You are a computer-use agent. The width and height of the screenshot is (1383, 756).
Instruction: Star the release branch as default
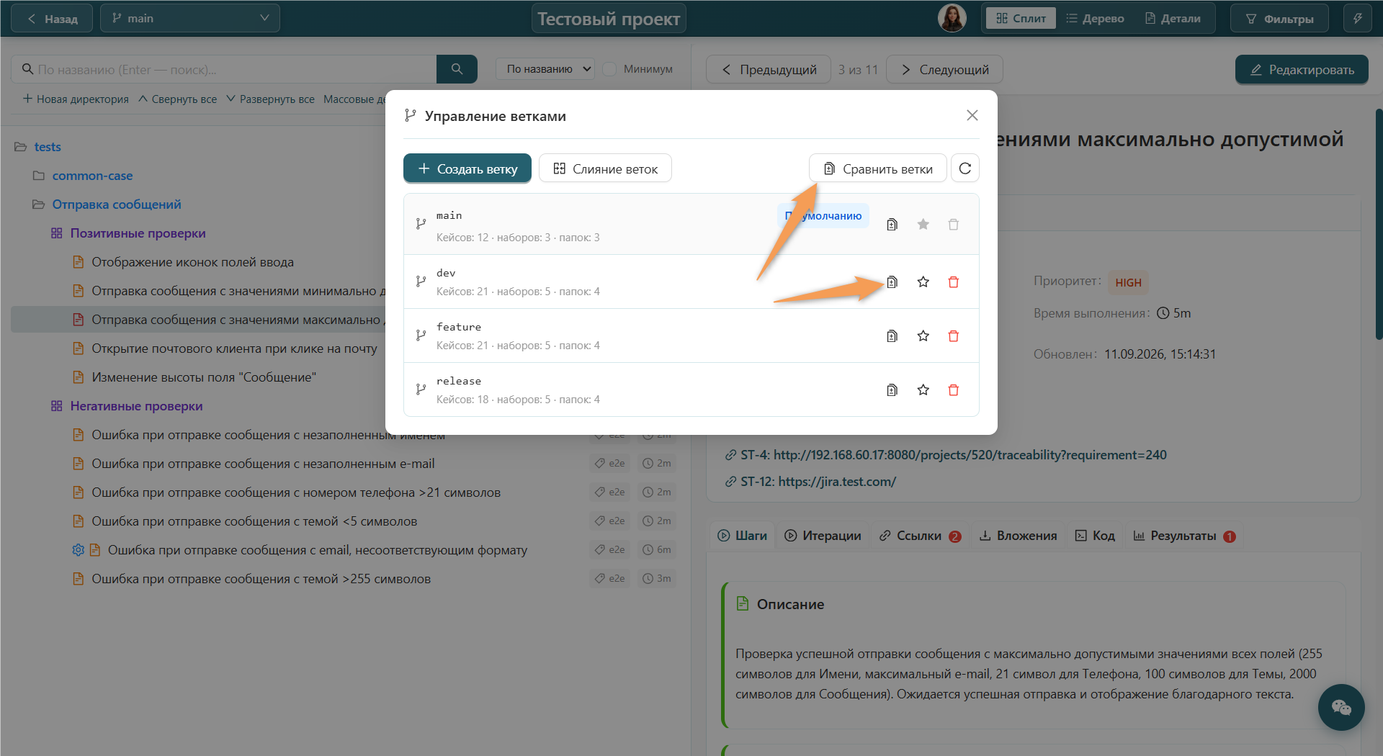click(x=923, y=390)
